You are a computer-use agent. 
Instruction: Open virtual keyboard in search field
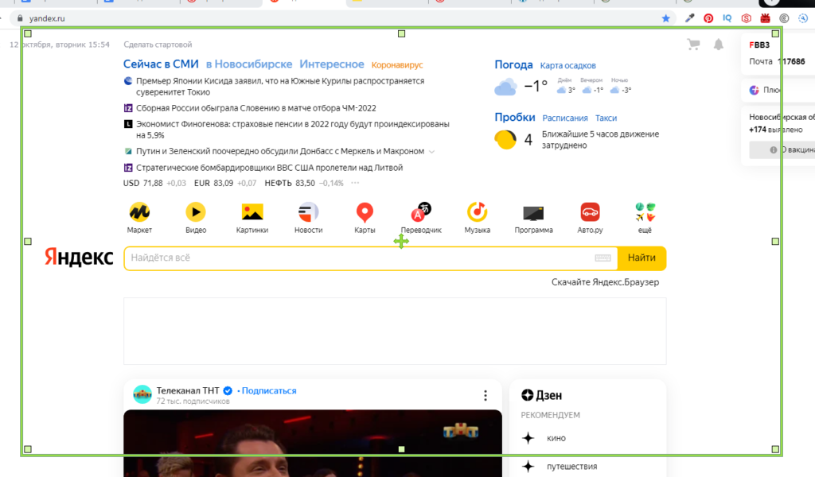tap(603, 258)
